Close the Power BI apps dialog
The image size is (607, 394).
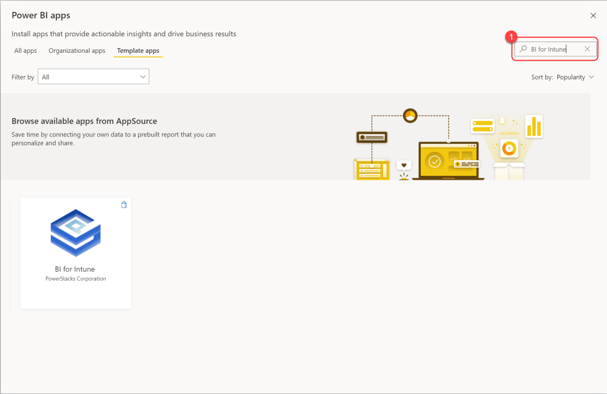point(593,15)
